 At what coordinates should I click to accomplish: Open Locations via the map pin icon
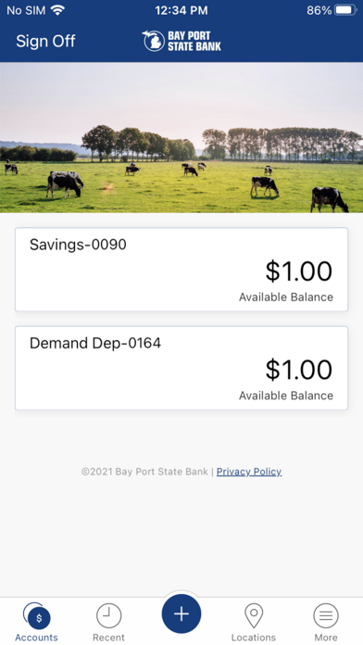(254, 616)
